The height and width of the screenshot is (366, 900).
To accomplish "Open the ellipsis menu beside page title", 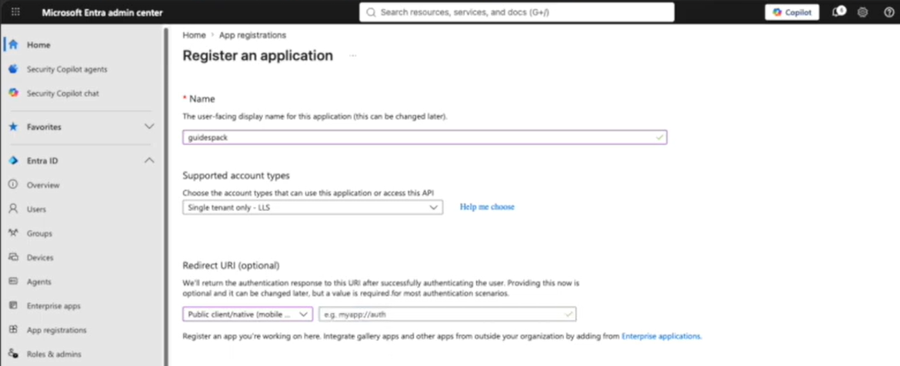I will click(353, 55).
